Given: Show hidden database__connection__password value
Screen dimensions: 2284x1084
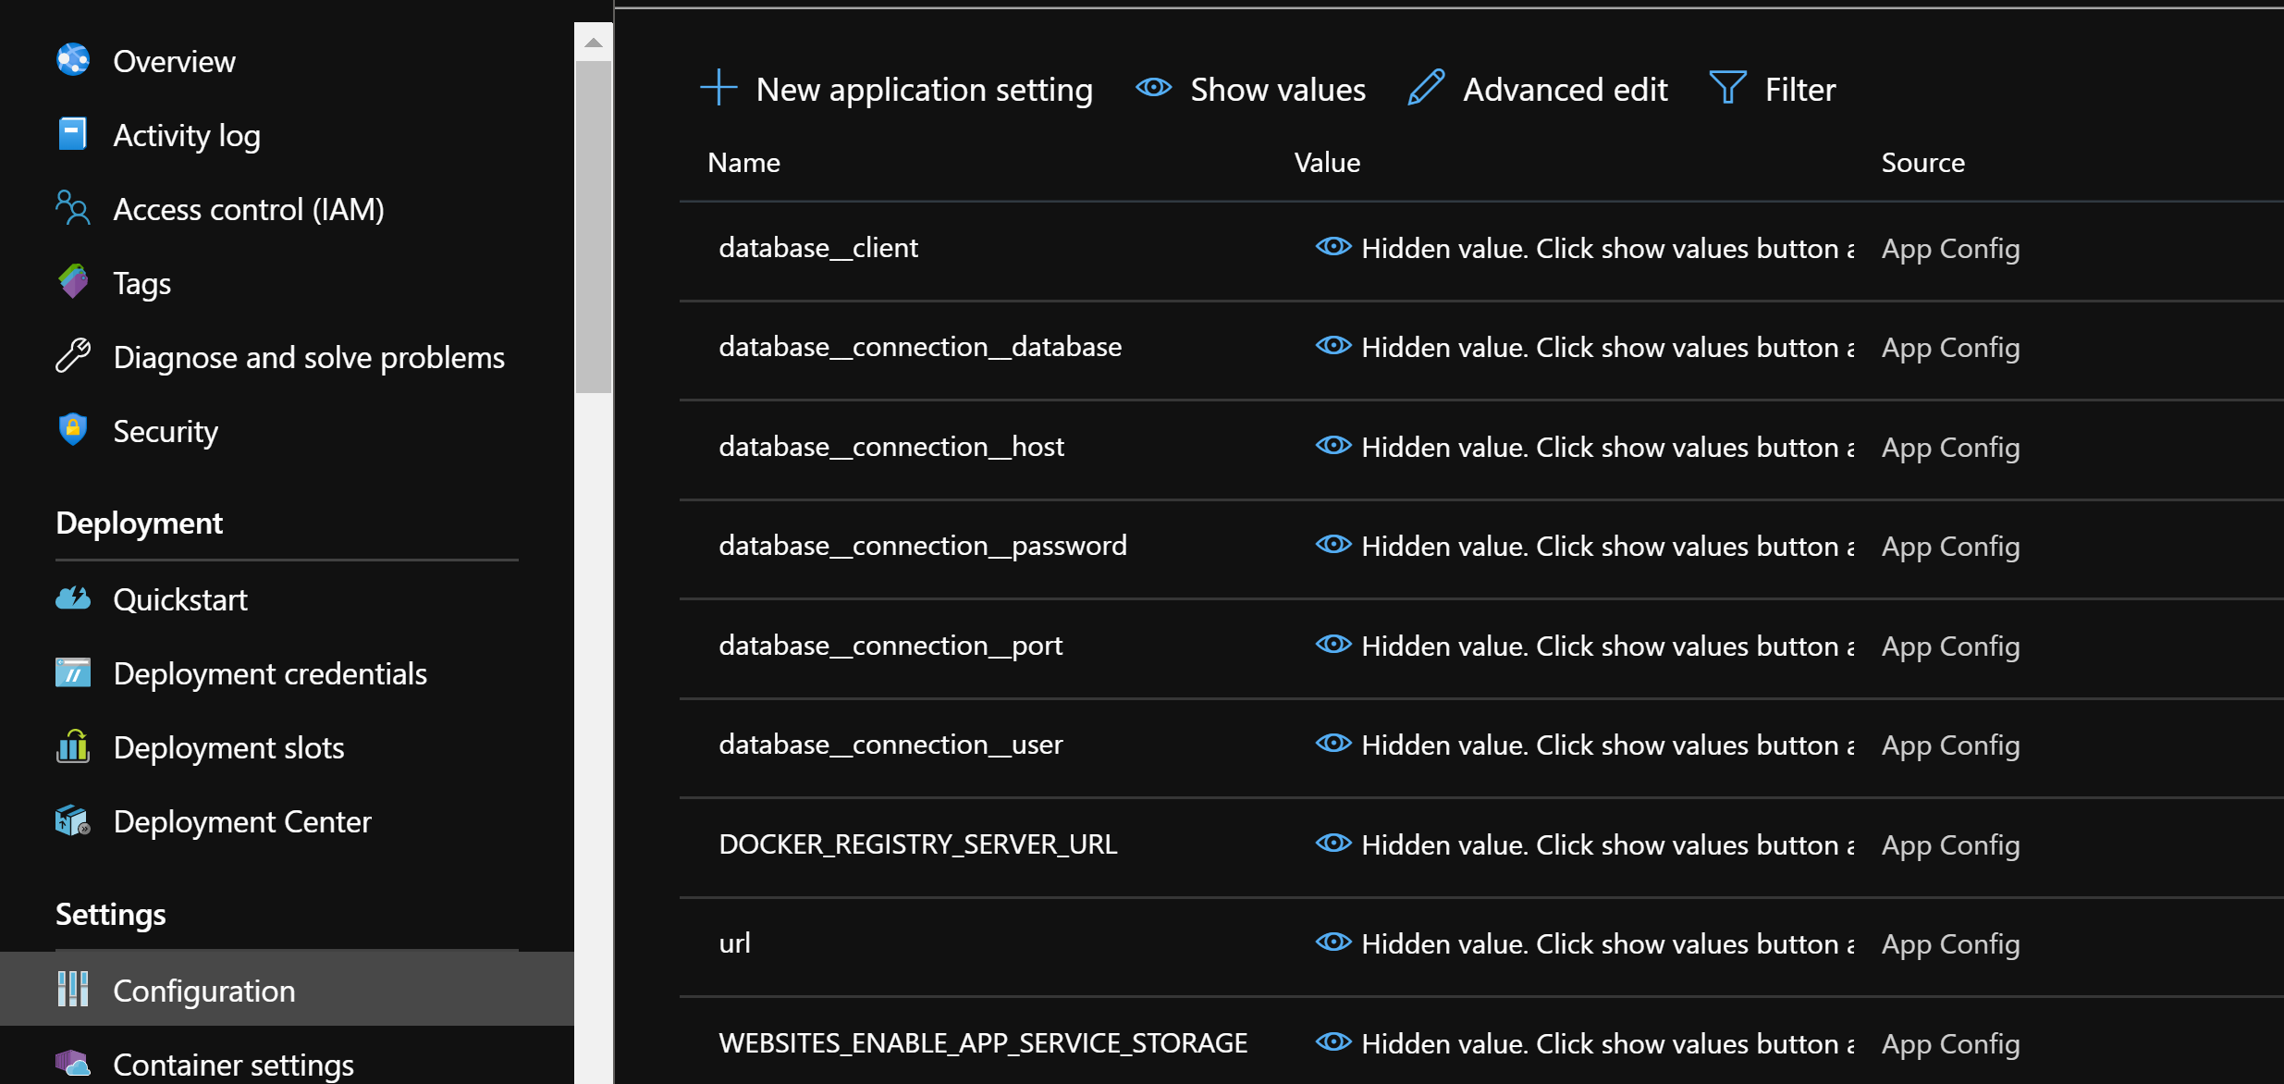Looking at the screenshot, I should coord(1333,545).
